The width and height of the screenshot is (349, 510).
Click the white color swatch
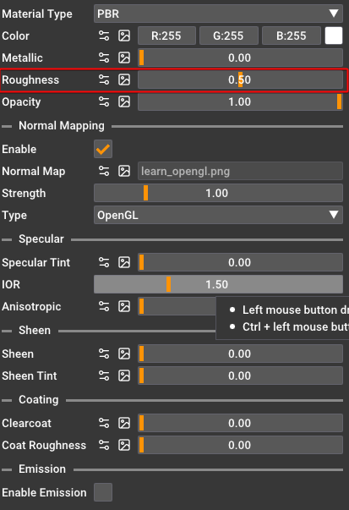point(334,36)
